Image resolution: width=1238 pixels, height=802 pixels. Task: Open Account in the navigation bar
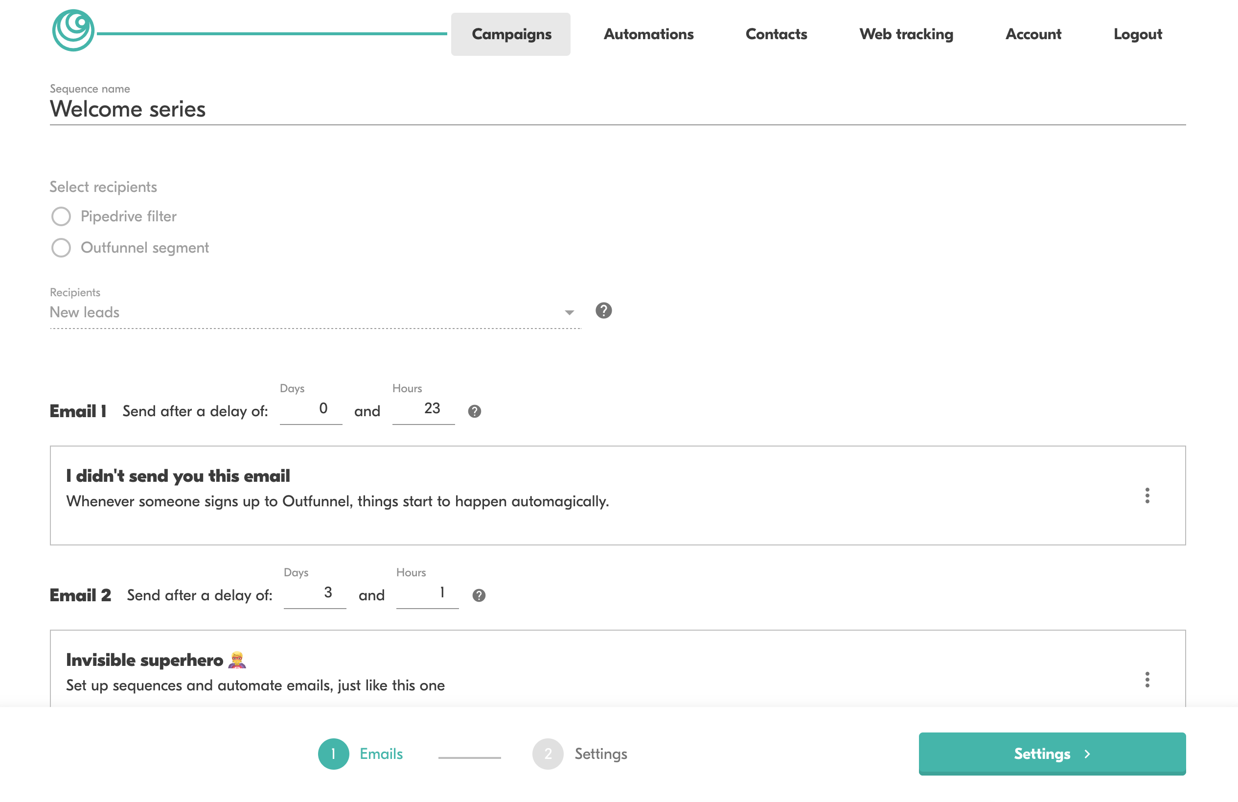(x=1033, y=34)
